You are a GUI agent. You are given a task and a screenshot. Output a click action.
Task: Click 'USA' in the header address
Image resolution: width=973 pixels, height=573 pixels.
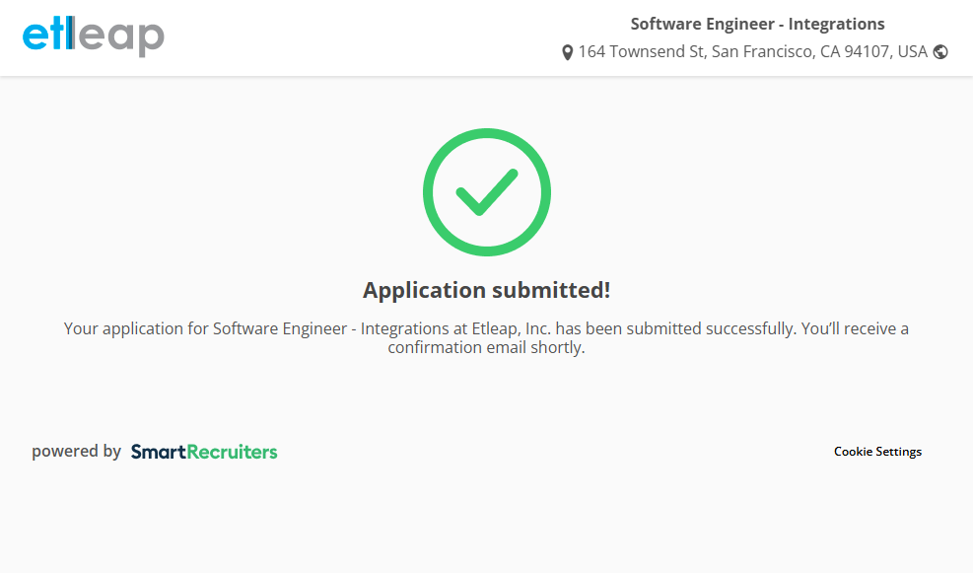913,52
